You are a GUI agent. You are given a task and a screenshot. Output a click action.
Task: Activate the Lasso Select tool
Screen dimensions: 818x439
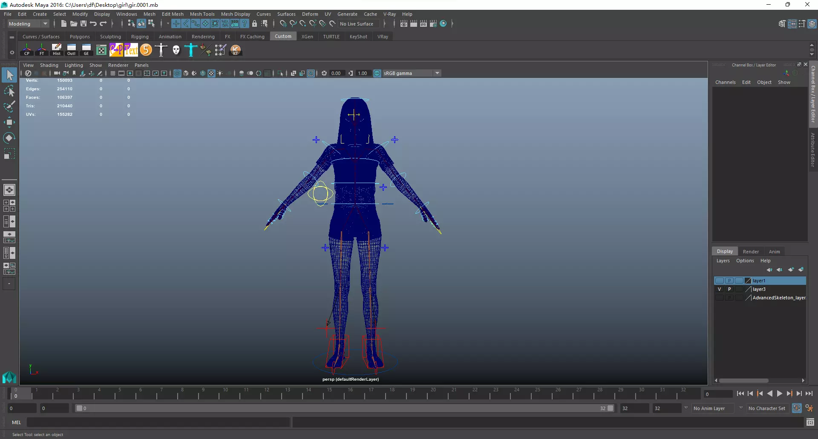(x=9, y=91)
